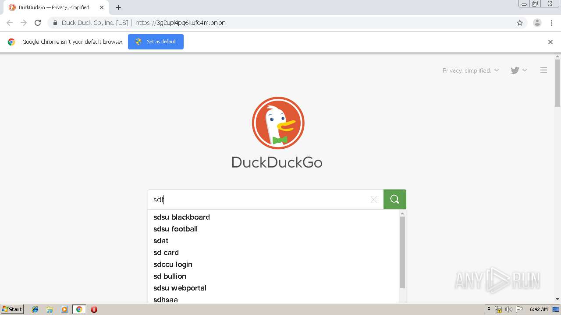Screen dimensions: 561x315
Task: Click the Show desktop button
Action: 556,309
